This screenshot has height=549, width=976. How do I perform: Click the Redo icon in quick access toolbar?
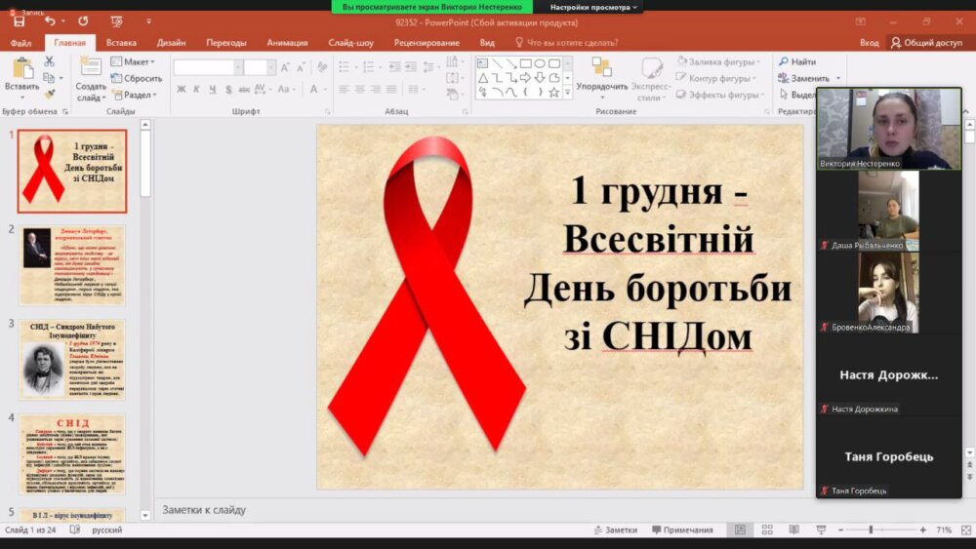(83, 21)
